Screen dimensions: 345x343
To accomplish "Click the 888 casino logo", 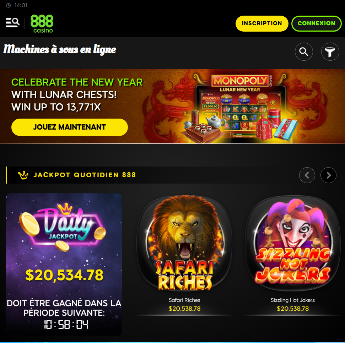I will pos(42,24).
